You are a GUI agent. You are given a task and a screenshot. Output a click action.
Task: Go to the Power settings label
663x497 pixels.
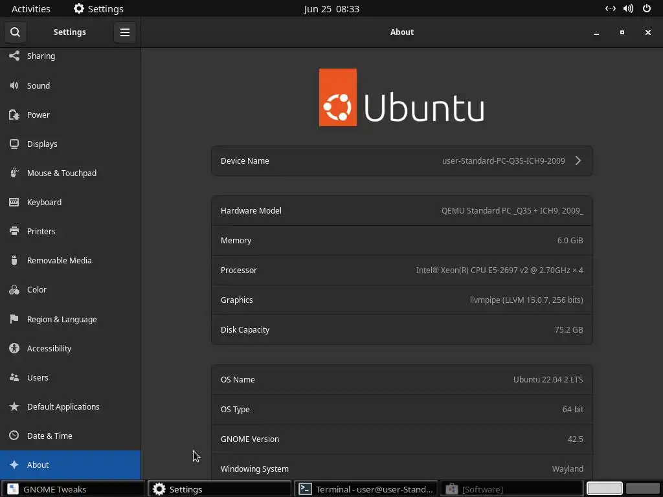38,115
